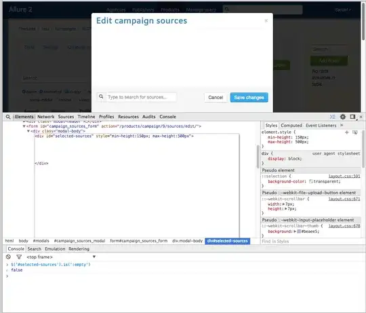Screen dimensions: 366x313
Task: Select the Computed sidebar tab
Action: point(291,126)
